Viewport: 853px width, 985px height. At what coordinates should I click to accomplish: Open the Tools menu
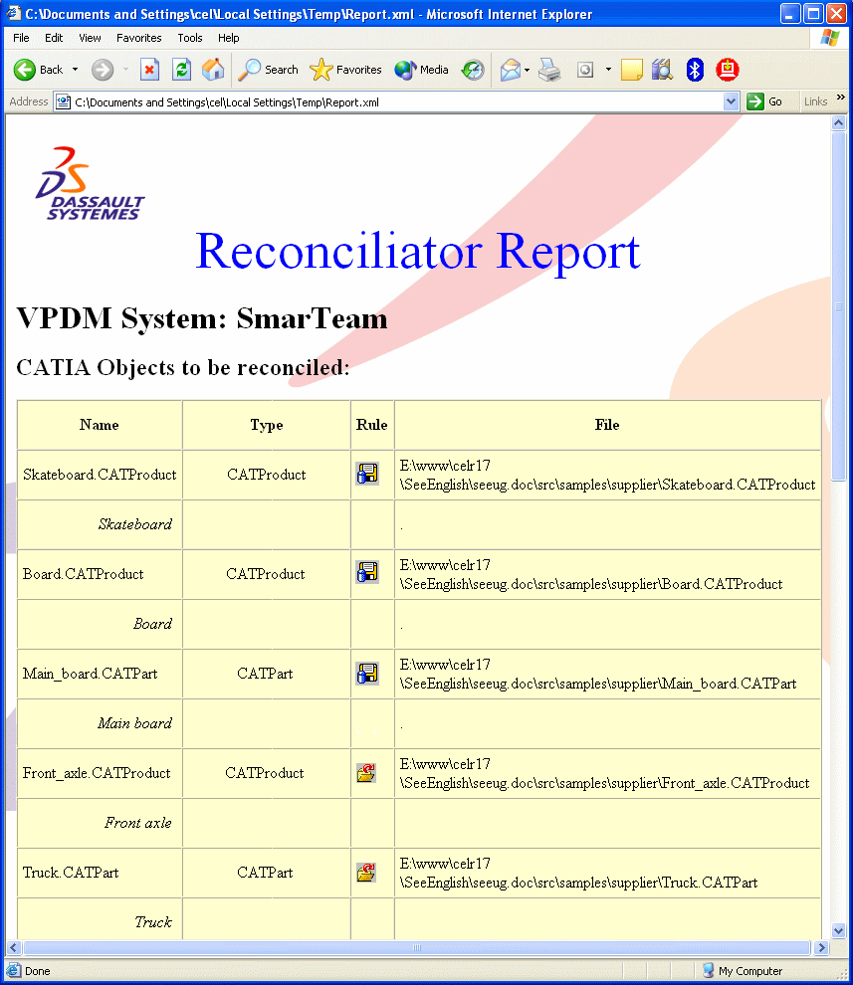click(189, 38)
